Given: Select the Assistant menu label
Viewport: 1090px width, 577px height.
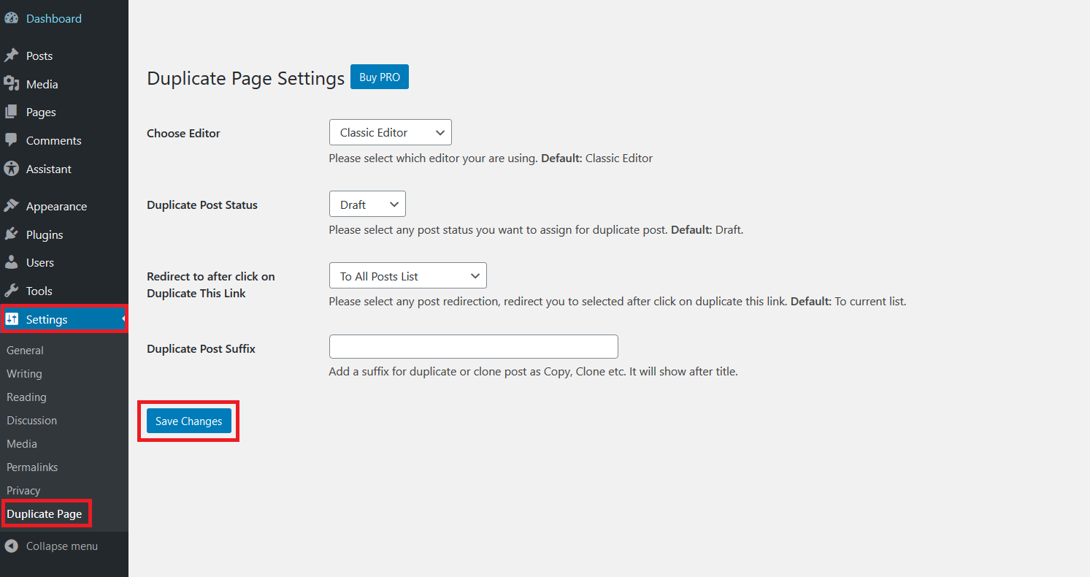Looking at the screenshot, I should (x=49, y=169).
